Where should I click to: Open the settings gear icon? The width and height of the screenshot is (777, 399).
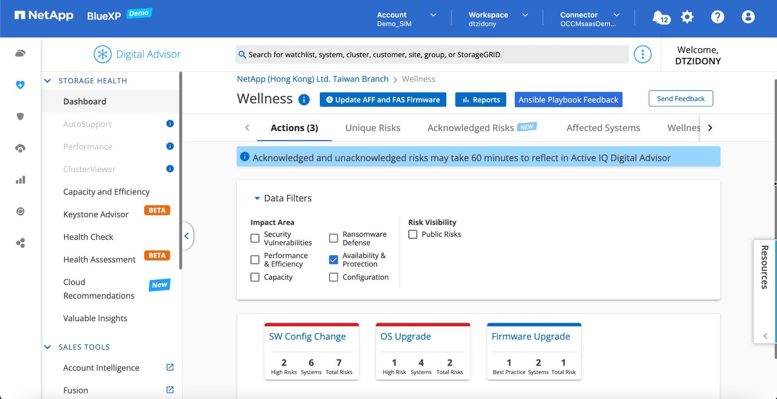(x=687, y=17)
